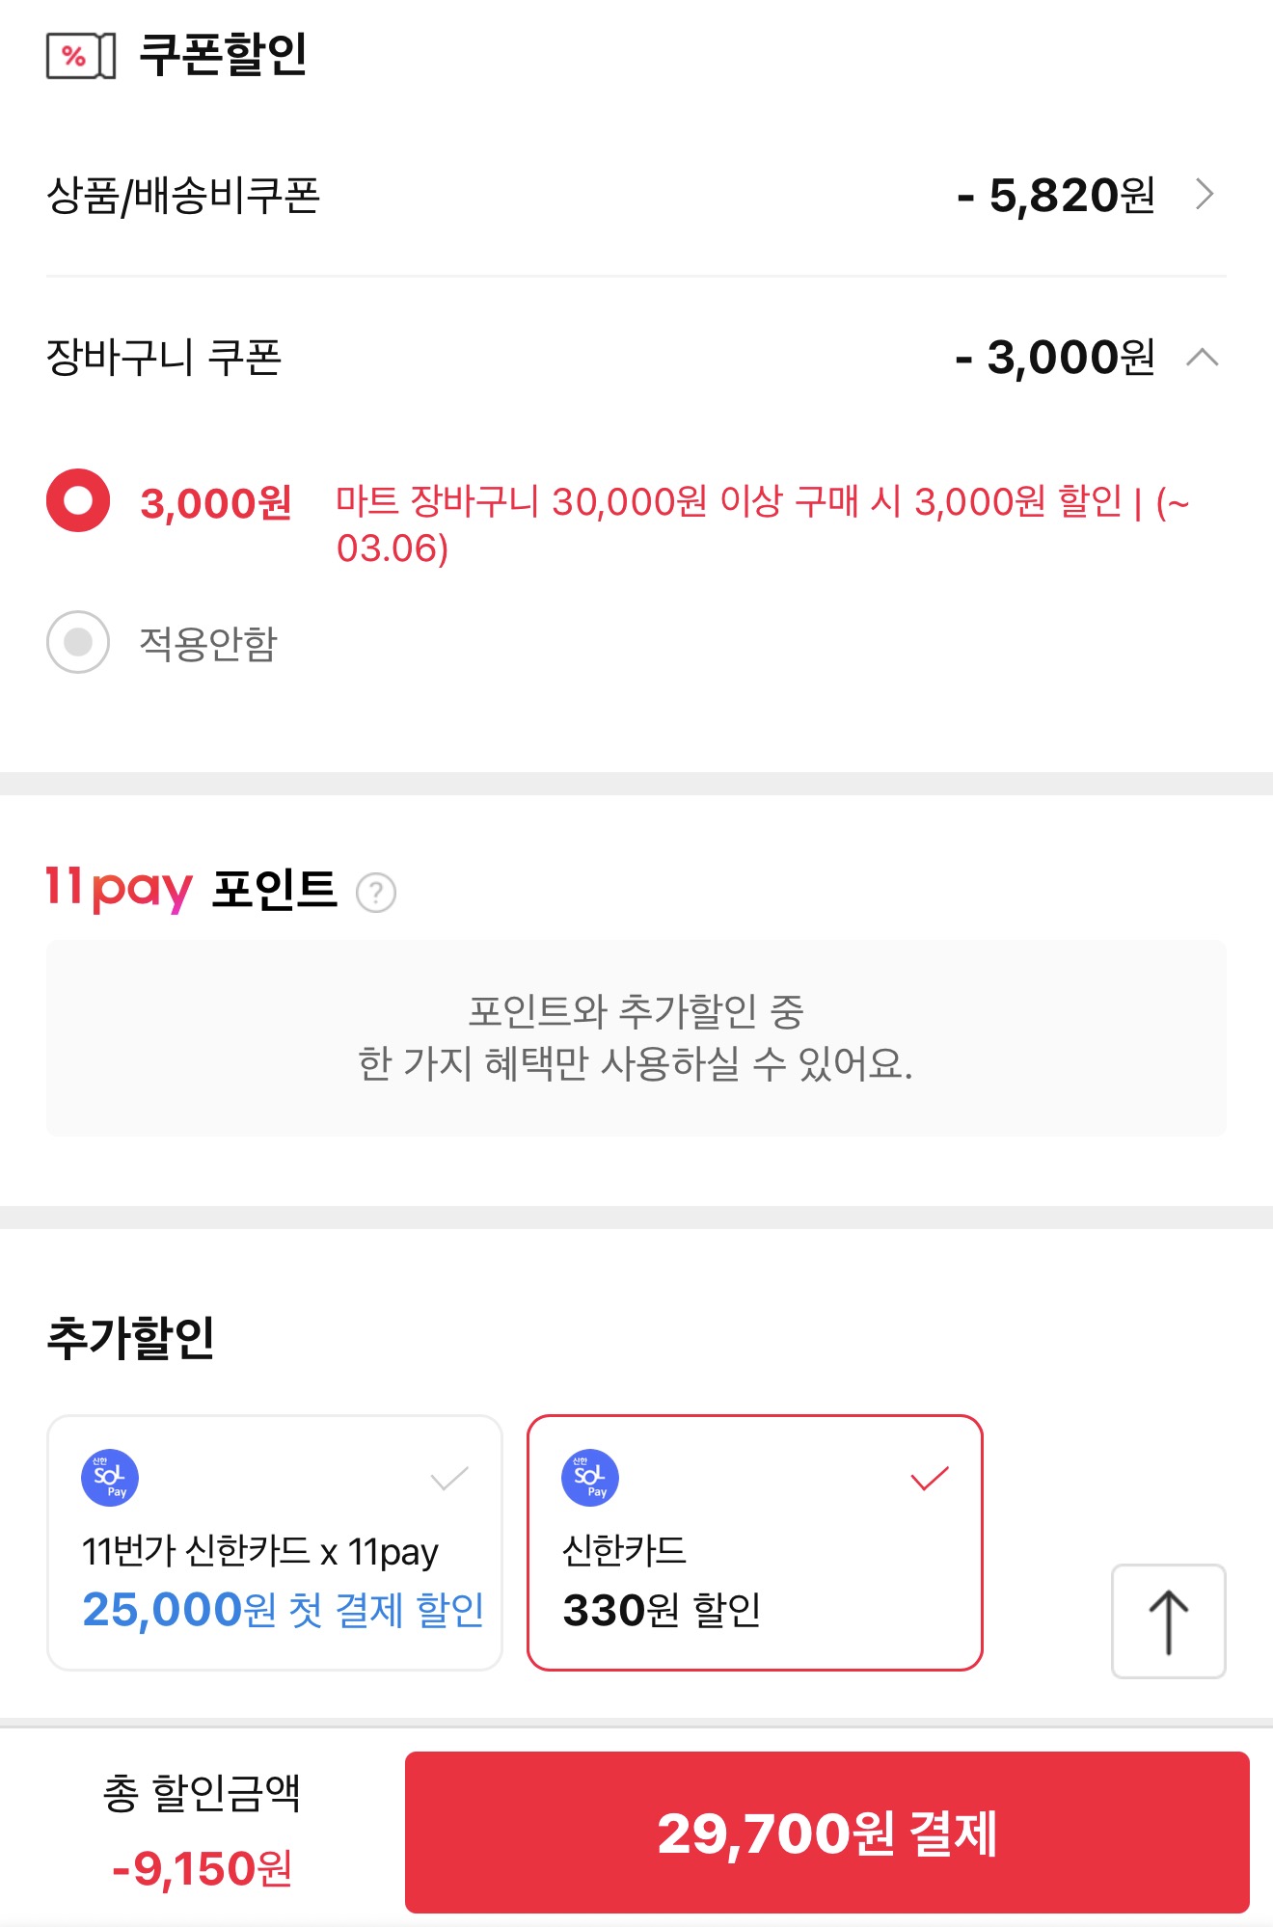1273x1927 pixels.
Task: Click SOL Pay logo on 신한카드 330원 card
Action: [590, 1478]
